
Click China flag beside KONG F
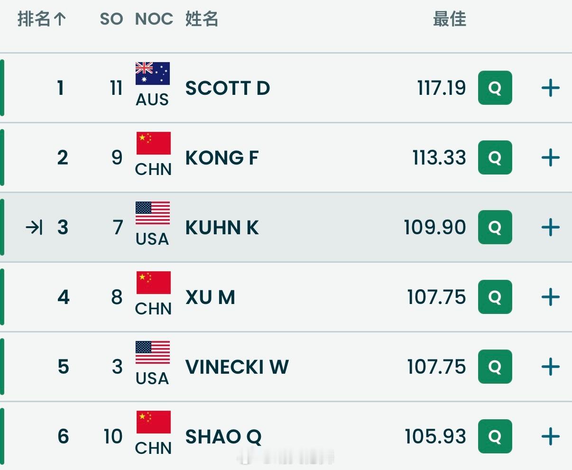pos(153,143)
